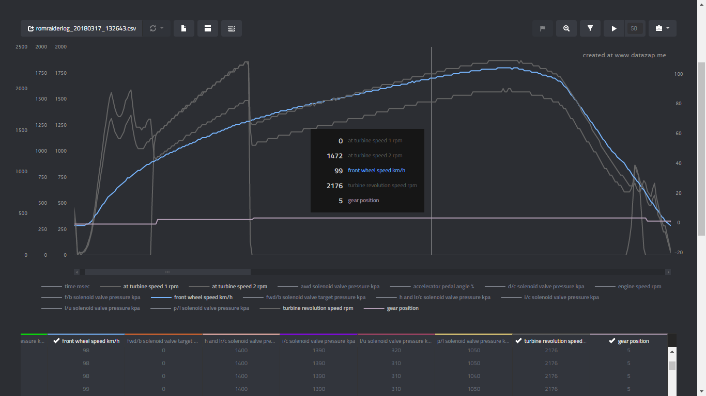The width and height of the screenshot is (706, 396).
Task: Click the zoom out magnifier icon
Action: (x=566, y=28)
